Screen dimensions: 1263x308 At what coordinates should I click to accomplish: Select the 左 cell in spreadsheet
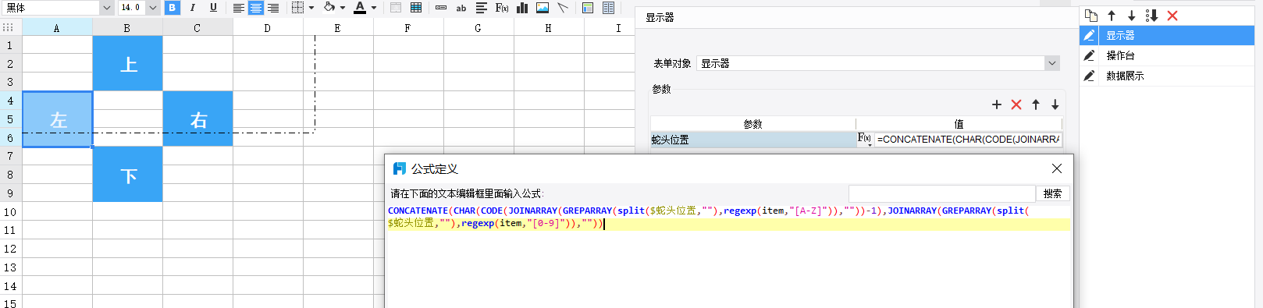click(58, 119)
